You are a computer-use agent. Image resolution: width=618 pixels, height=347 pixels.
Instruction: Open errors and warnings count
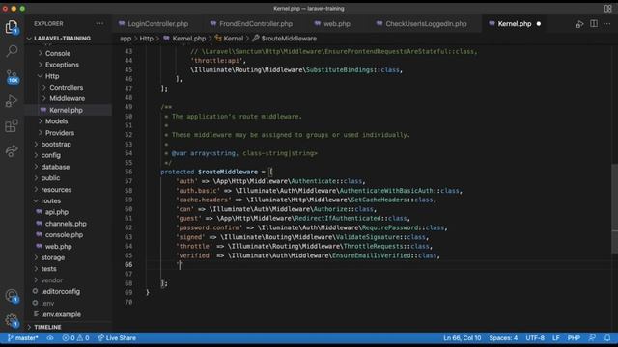pyautogui.click(x=75, y=338)
